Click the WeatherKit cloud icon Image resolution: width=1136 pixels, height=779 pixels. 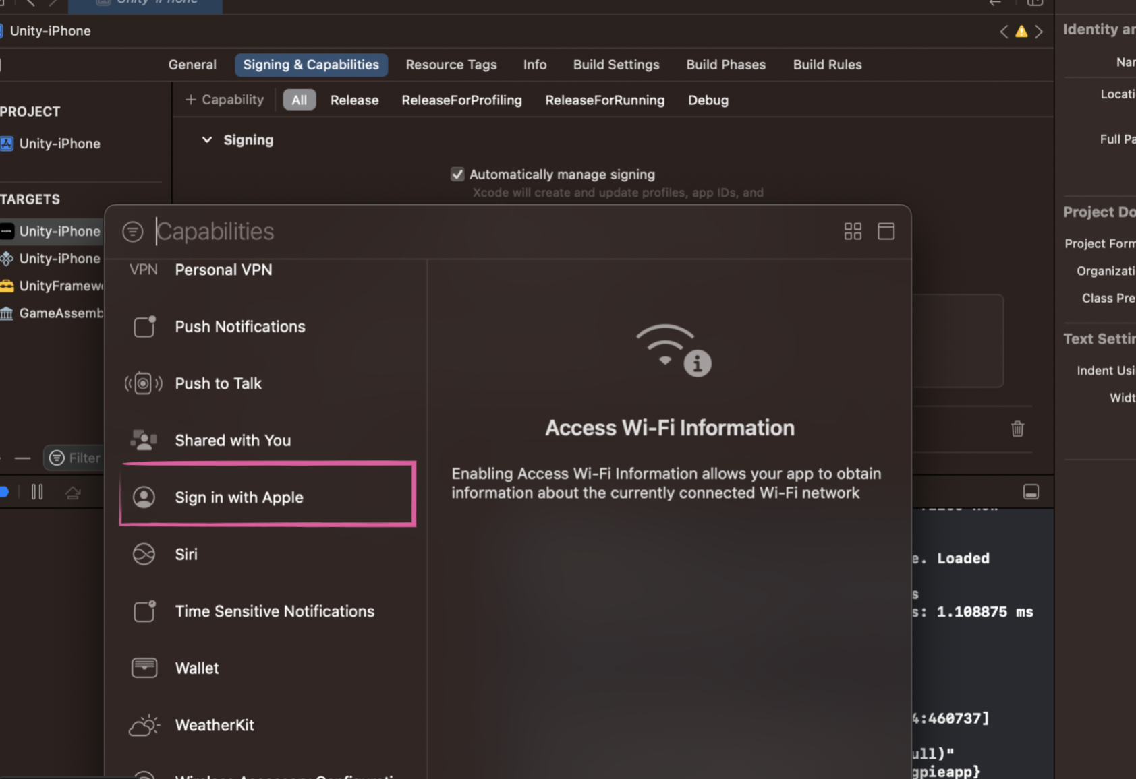coord(144,725)
